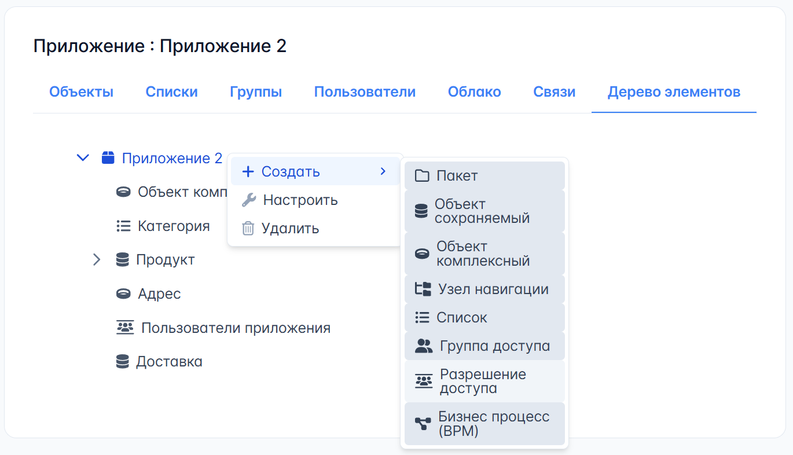Open the Пользователи tab
The image size is (793, 455).
coord(365,92)
